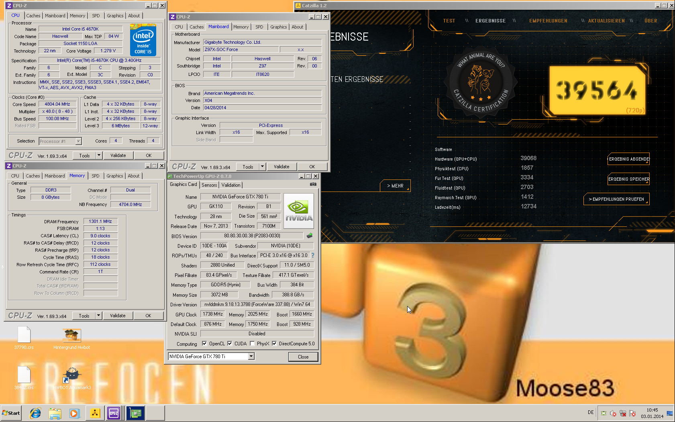Screen dimensions: 675x422
Task: Open Internet Explorer from the taskbar
Action: [35, 413]
